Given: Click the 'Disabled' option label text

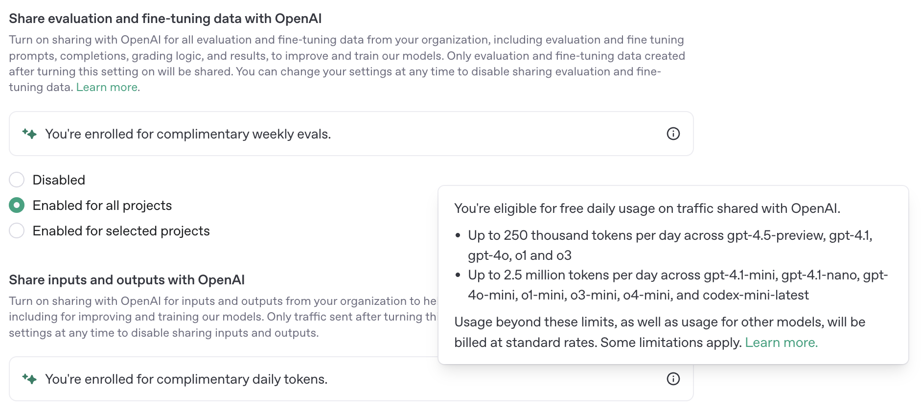Looking at the screenshot, I should (59, 180).
